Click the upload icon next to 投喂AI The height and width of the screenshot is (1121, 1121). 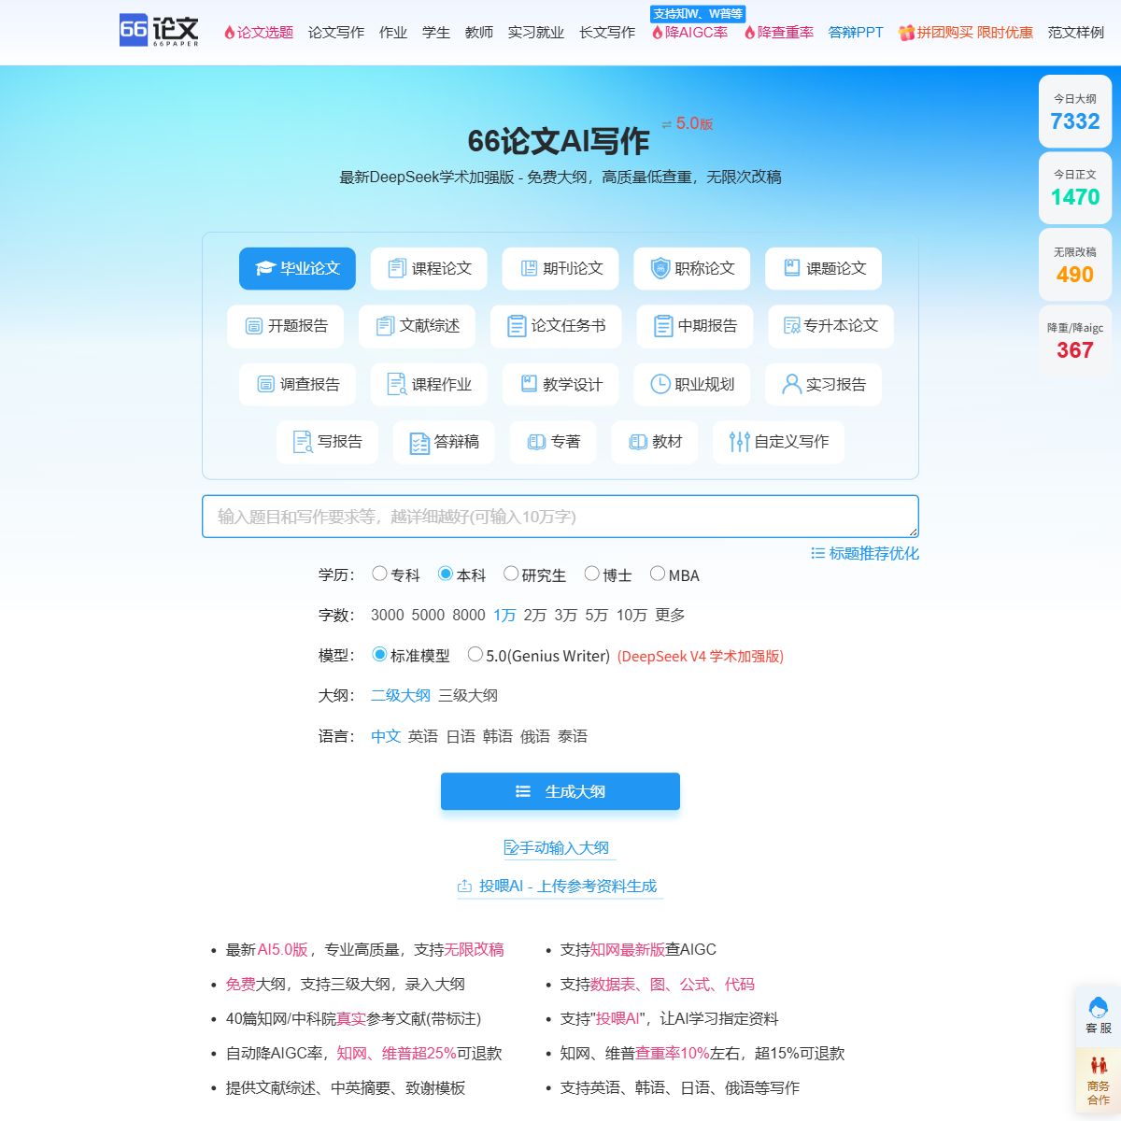464,886
